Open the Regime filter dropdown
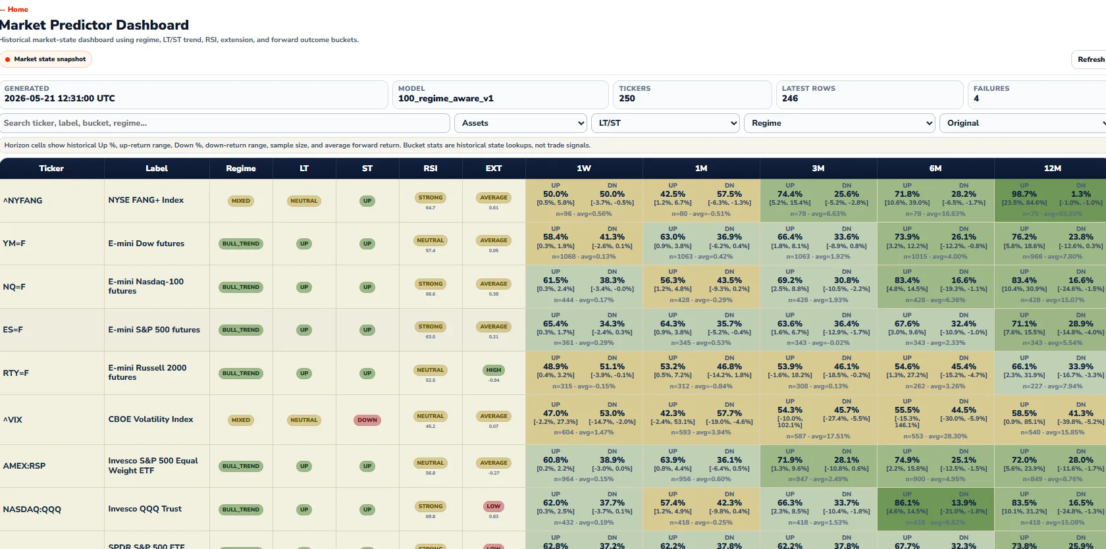Image resolution: width=1106 pixels, height=549 pixels. point(839,123)
